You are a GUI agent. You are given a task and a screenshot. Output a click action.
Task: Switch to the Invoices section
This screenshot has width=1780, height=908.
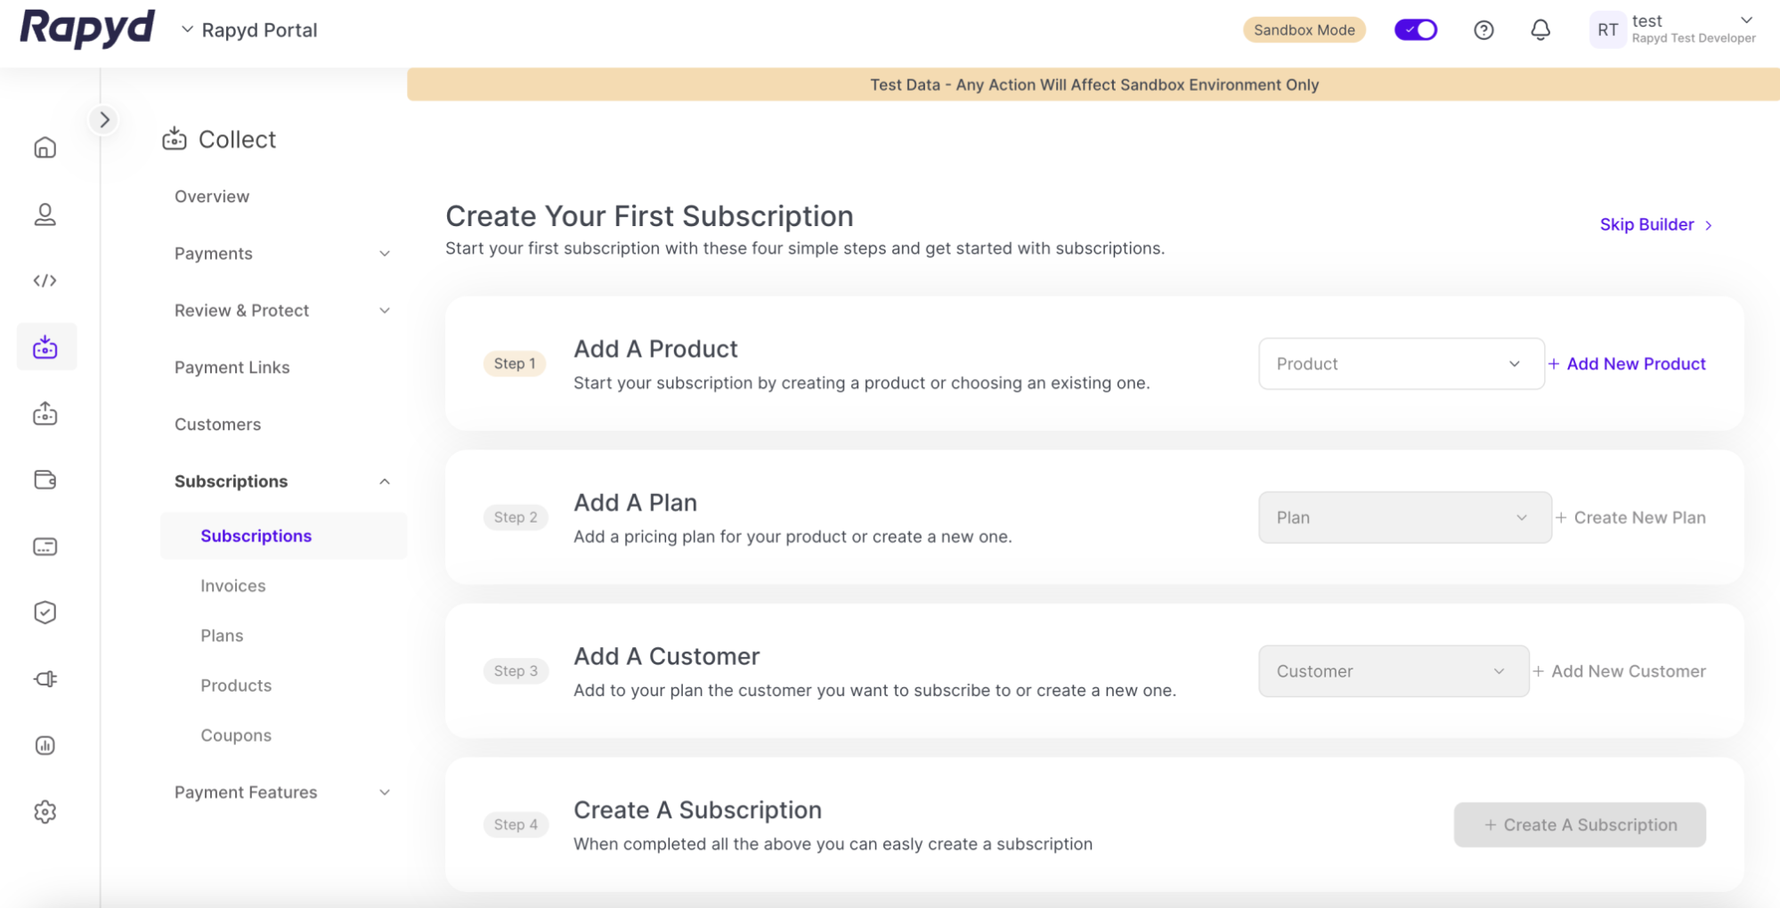[232, 585]
